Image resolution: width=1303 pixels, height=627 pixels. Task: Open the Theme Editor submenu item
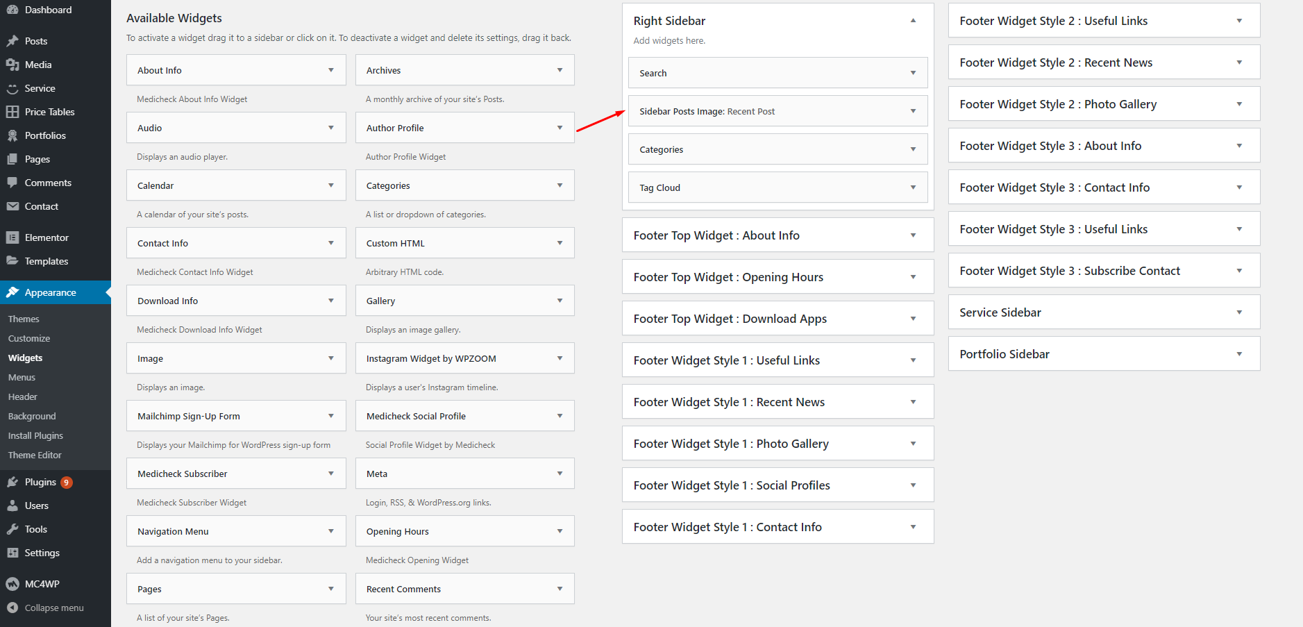coord(35,455)
